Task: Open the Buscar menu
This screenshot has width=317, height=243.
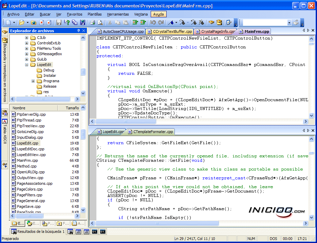Action: pyautogui.click(x=45, y=14)
